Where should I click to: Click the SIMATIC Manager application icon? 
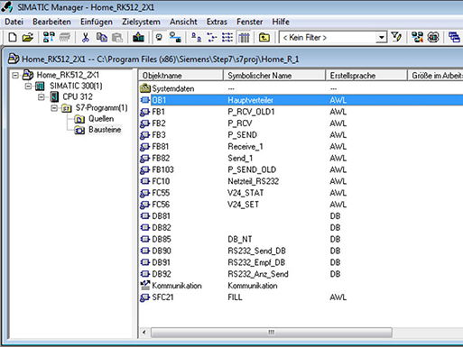[x=7, y=7]
